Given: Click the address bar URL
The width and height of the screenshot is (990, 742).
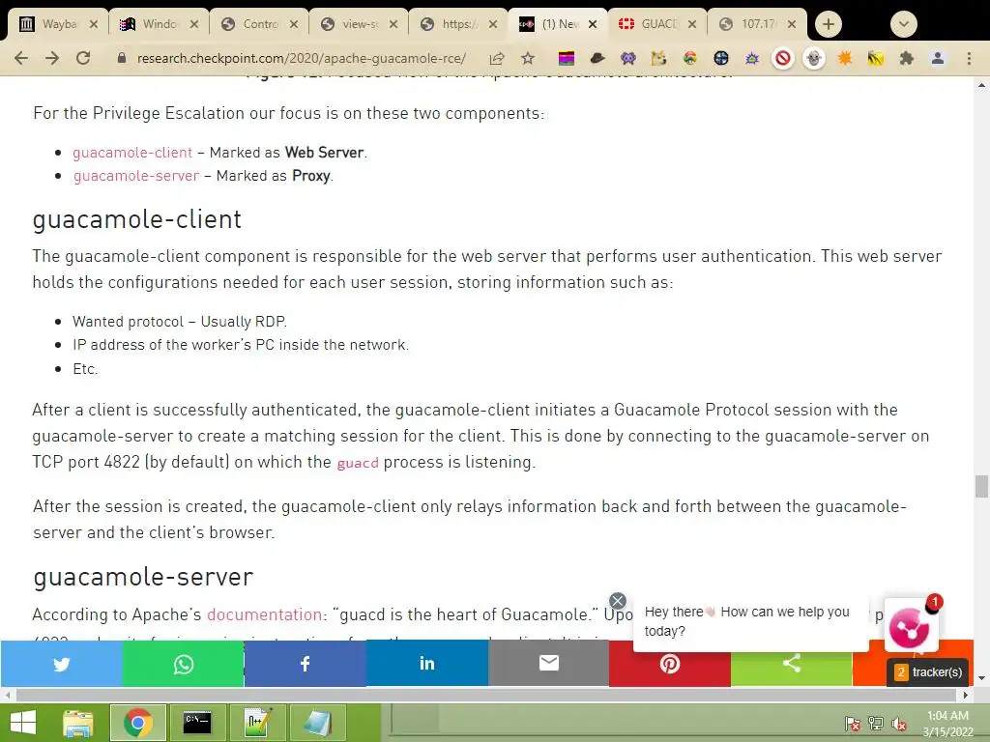Looking at the screenshot, I should point(302,59).
